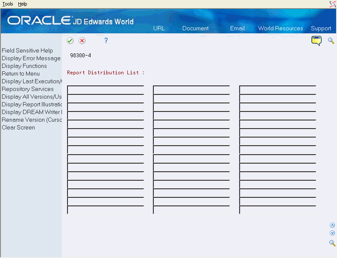Open the blue question mark help icon
Screen dimensions: 337x258
coord(106,41)
